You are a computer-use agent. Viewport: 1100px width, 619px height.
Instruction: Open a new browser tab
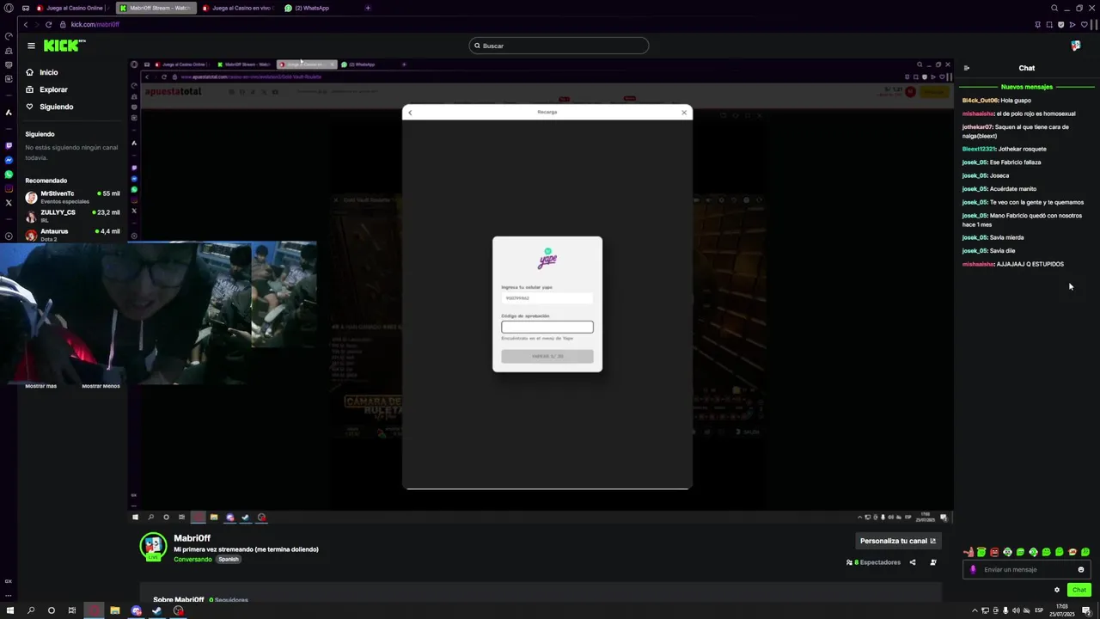point(368,8)
